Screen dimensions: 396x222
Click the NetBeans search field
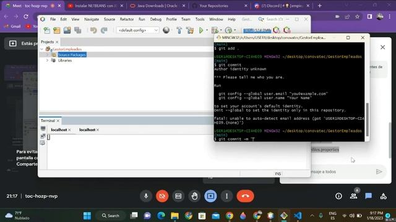coord(275,19)
